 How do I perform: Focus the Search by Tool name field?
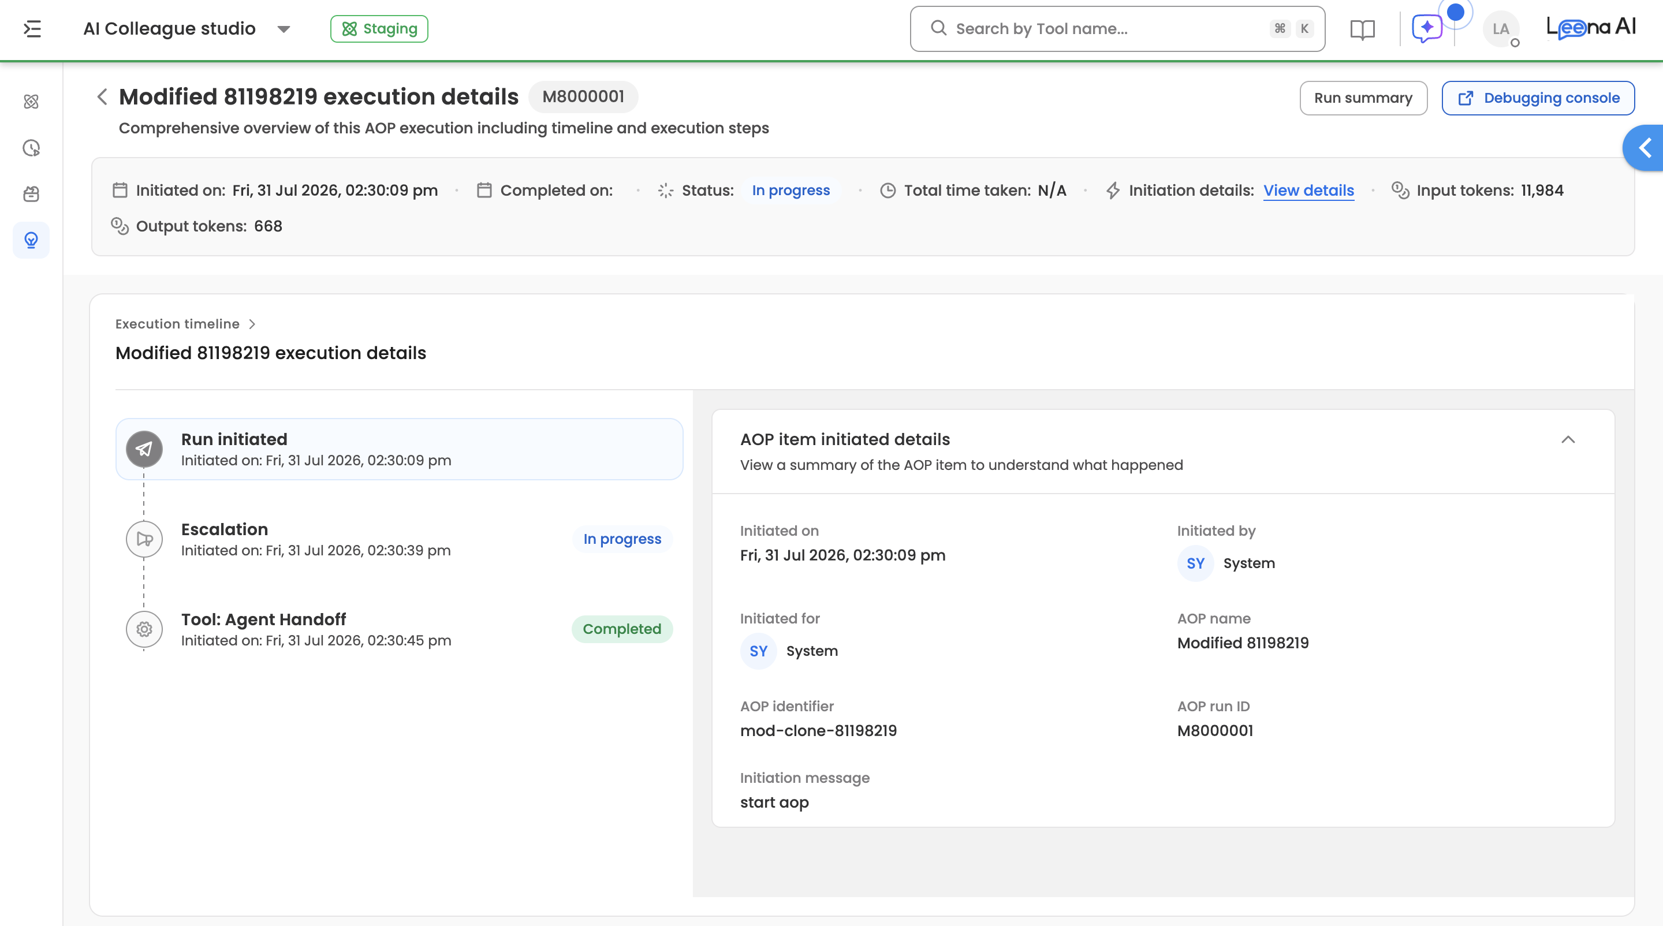(1117, 29)
